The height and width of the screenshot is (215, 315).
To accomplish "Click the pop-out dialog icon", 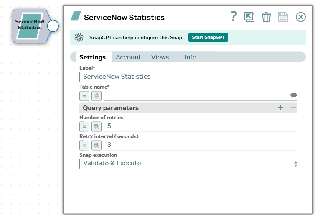I will [249, 17].
